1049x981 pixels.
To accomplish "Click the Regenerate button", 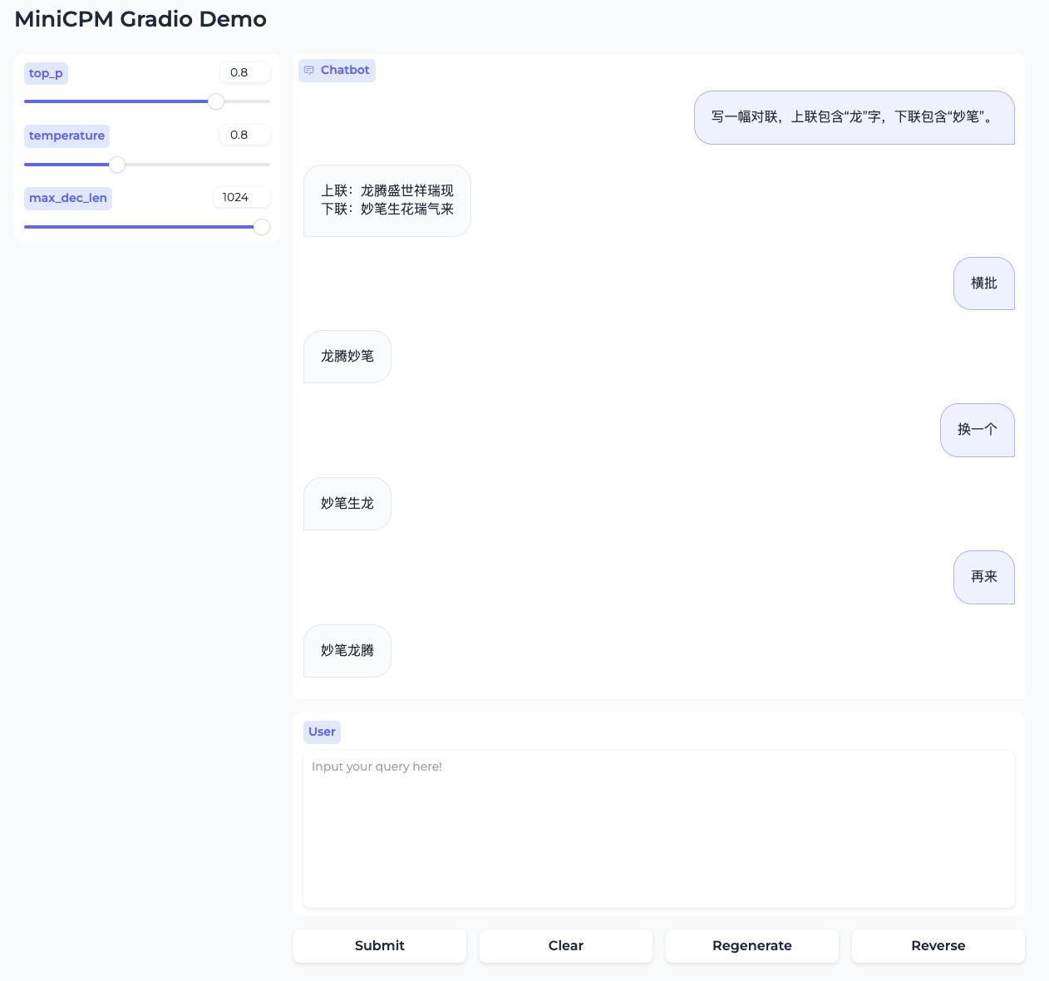I will pos(752,946).
